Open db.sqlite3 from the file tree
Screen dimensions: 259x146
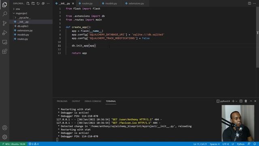click(x=23, y=26)
